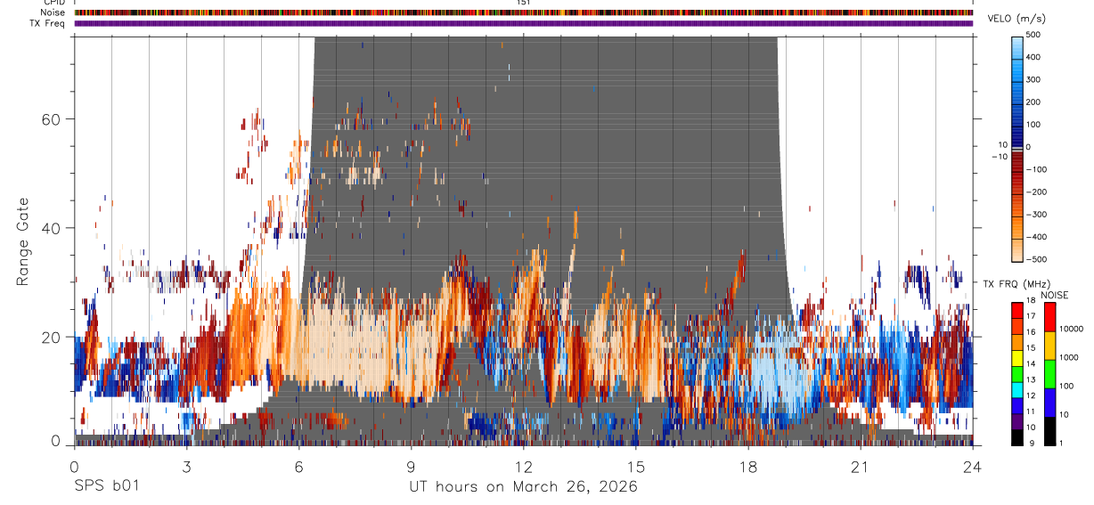Select the green 13–14 MHz TX FRQ swatch
Image resolution: width=1094 pixels, height=505 pixels.
point(1016,372)
